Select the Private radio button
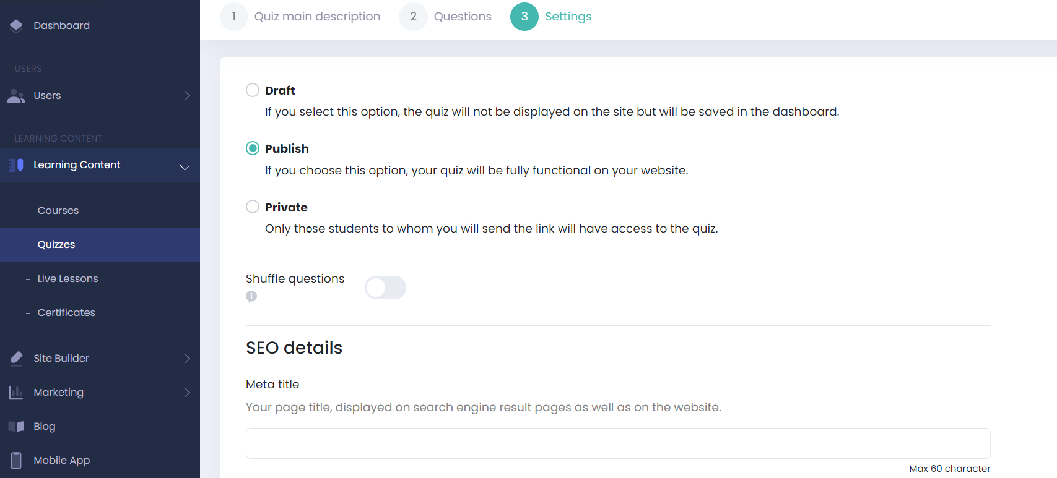Image resolution: width=1057 pixels, height=478 pixels. (x=253, y=207)
